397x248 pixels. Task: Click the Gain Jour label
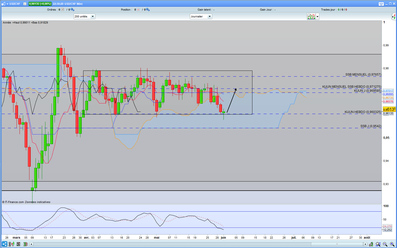tap(268, 10)
